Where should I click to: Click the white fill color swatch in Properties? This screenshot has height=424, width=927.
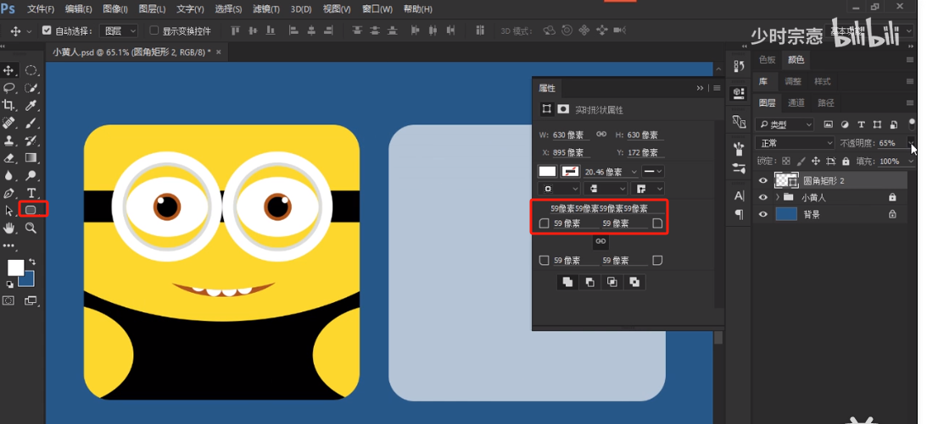click(547, 172)
